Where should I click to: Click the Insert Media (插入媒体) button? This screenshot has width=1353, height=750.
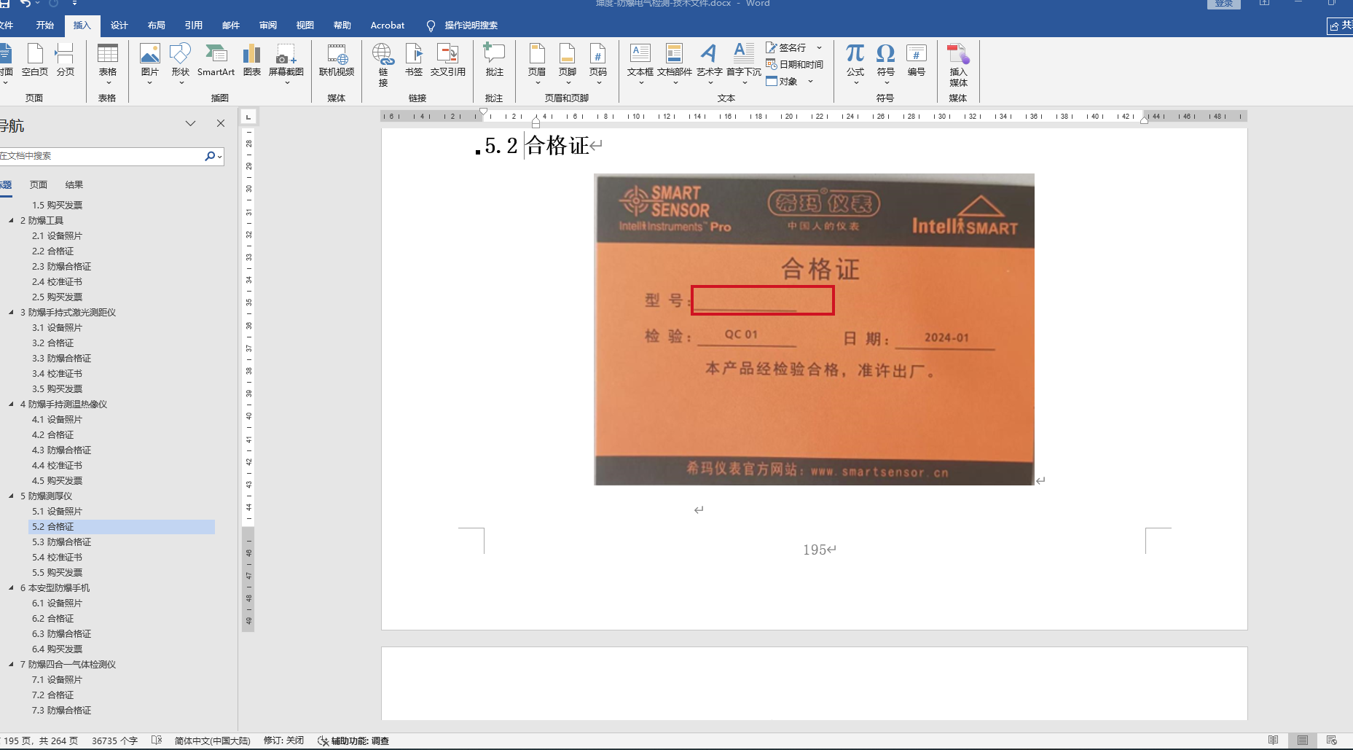click(x=958, y=65)
